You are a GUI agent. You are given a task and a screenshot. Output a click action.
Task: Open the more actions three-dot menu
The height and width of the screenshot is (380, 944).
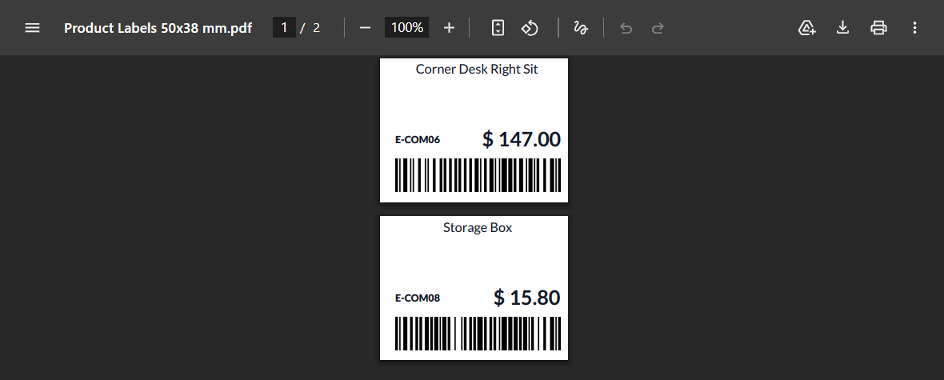tap(914, 28)
